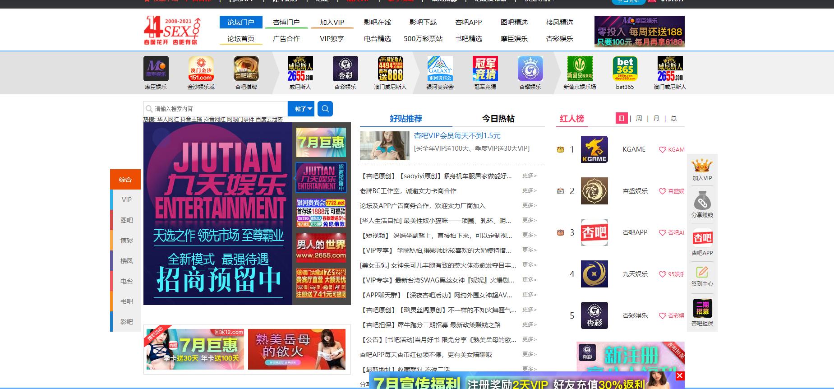Image resolution: width=834 pixels, height=389 pixels.
Task: Select the 周 ranking period
Action: [x=639, y=118]
